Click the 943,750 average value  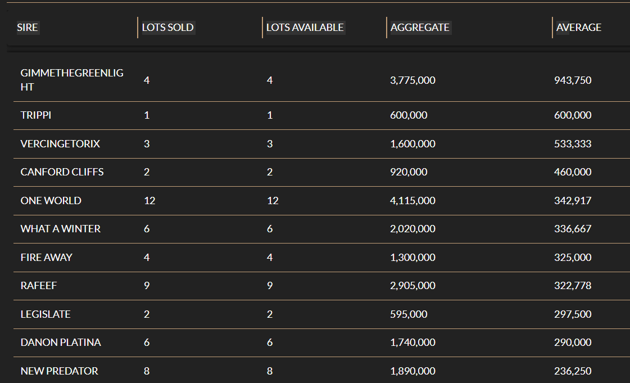pos(573,80)
